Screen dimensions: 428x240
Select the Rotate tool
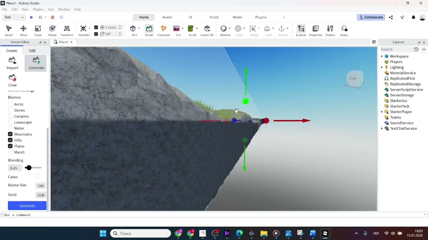point(52,30)
